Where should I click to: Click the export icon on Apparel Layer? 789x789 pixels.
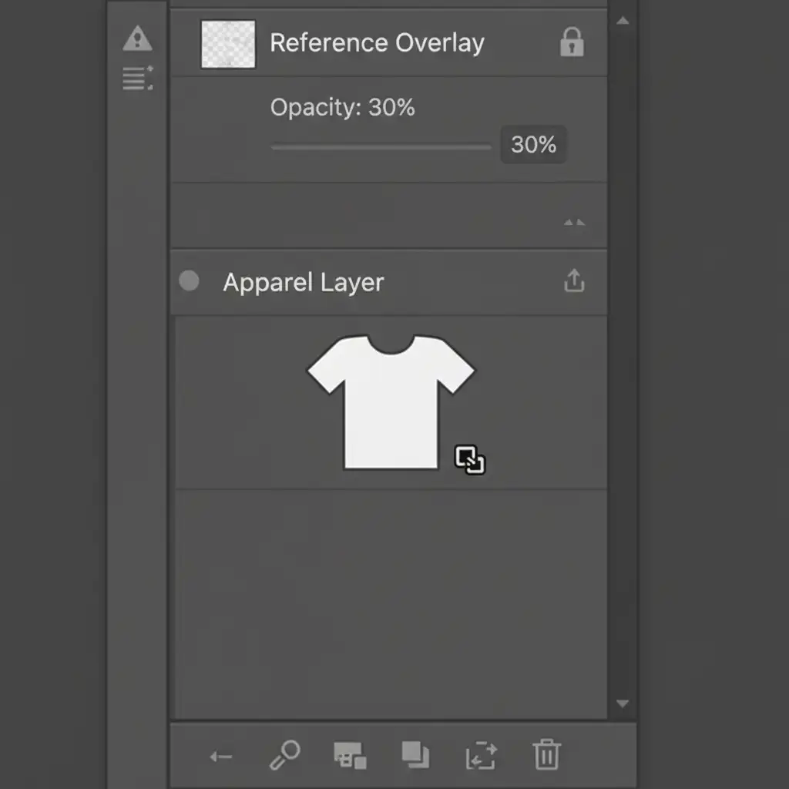574,282
